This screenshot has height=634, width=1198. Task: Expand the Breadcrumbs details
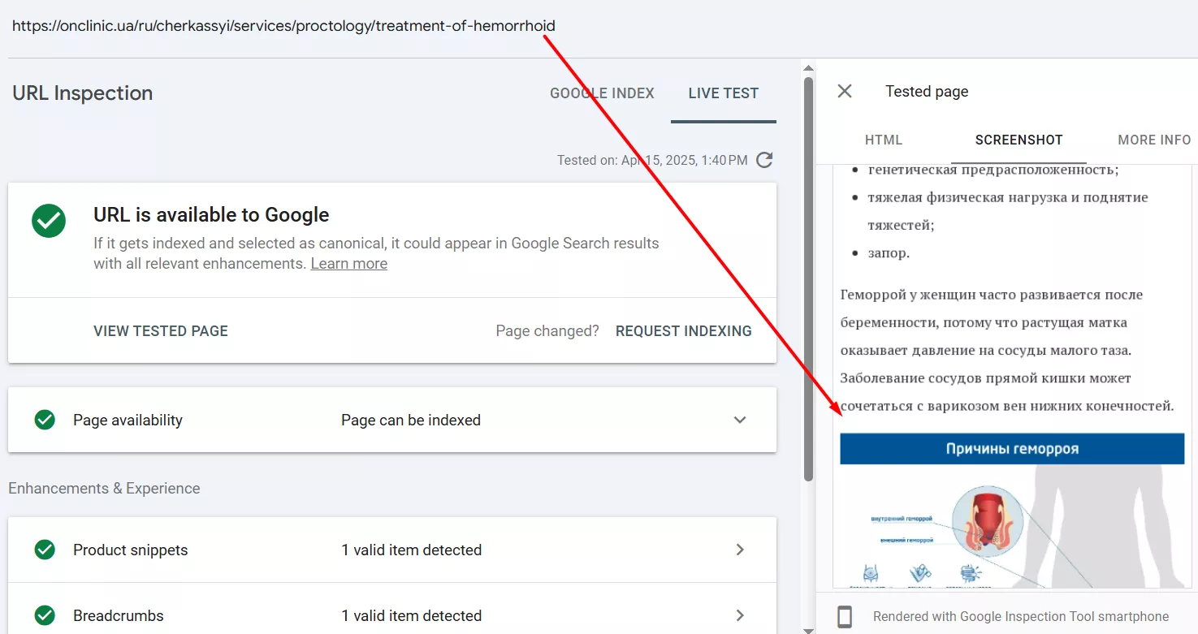[739, 615]
